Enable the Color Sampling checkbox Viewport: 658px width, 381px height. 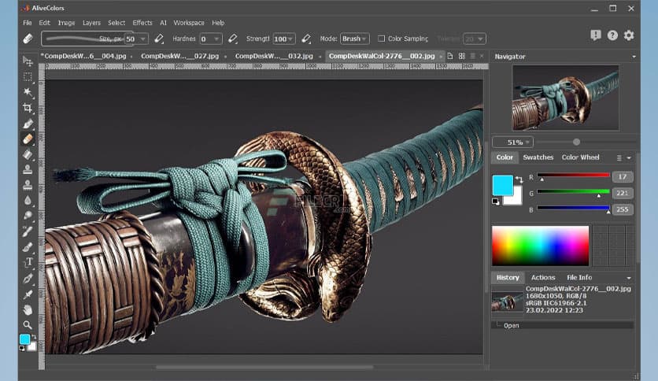(381, 39)
